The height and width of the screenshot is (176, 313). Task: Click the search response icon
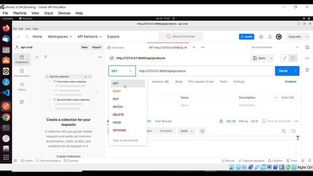click(x=293, y=131)
